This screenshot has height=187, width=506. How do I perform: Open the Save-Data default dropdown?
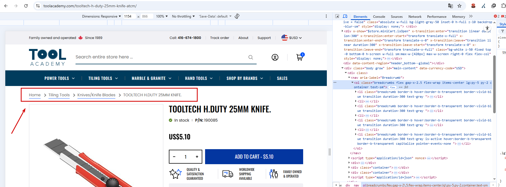coord(215,16)
